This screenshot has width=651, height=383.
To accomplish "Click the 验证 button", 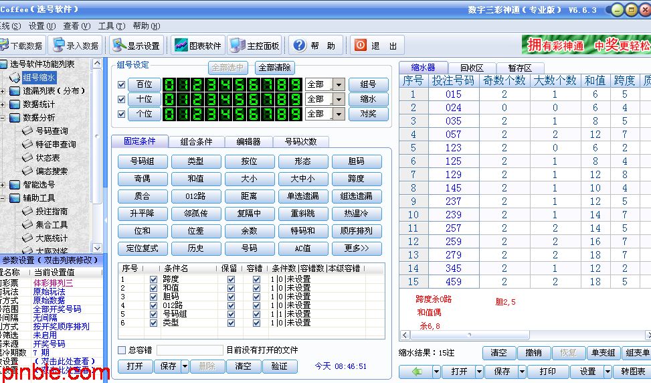I will 279,366.
